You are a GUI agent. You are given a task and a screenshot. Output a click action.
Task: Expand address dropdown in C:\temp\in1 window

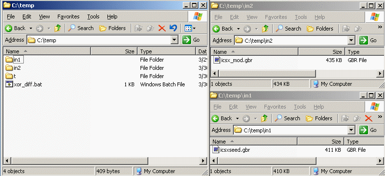click(x=351, y=130)
